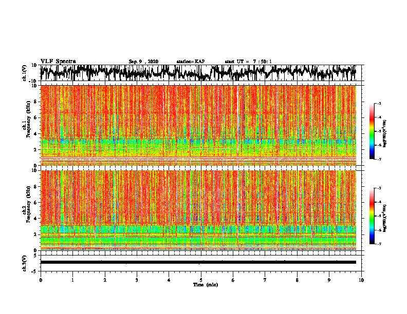Click the ch.2 spectrogram panel

click(x=198, y=210)
